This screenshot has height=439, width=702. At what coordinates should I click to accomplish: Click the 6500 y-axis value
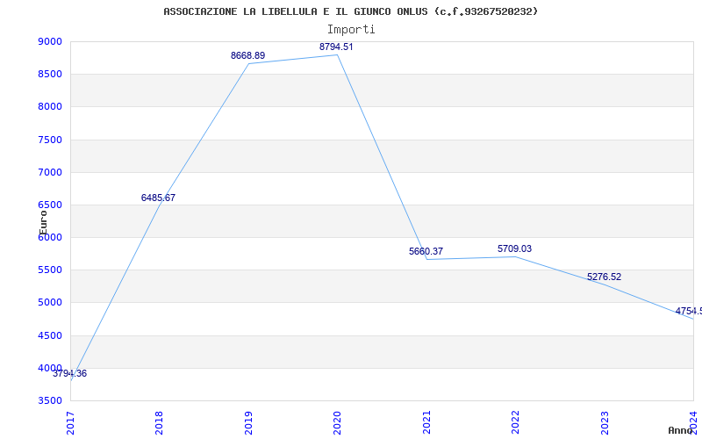pyautogui.click(x=50, y=205)
